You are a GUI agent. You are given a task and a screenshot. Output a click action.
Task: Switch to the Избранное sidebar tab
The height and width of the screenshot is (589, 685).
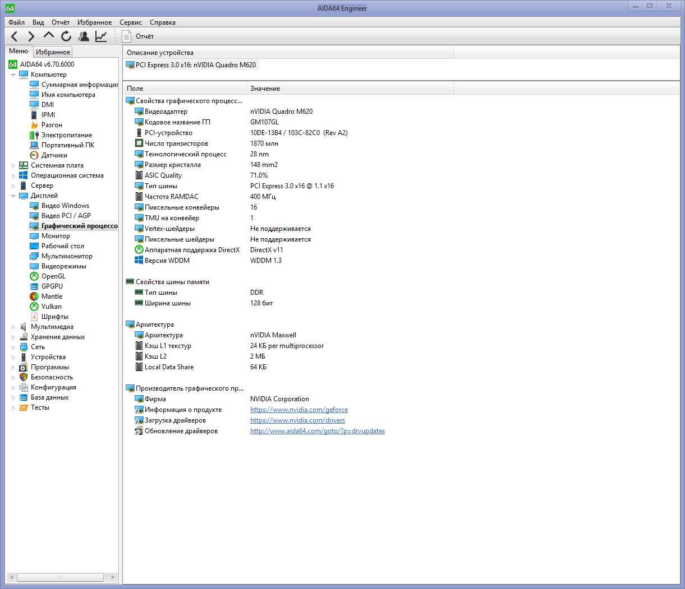(53, 52)
